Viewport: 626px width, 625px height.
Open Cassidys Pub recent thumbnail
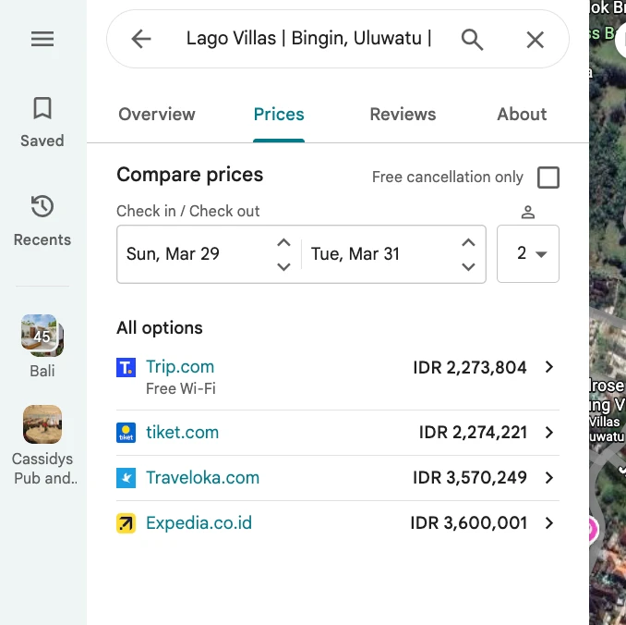[42, 424]
